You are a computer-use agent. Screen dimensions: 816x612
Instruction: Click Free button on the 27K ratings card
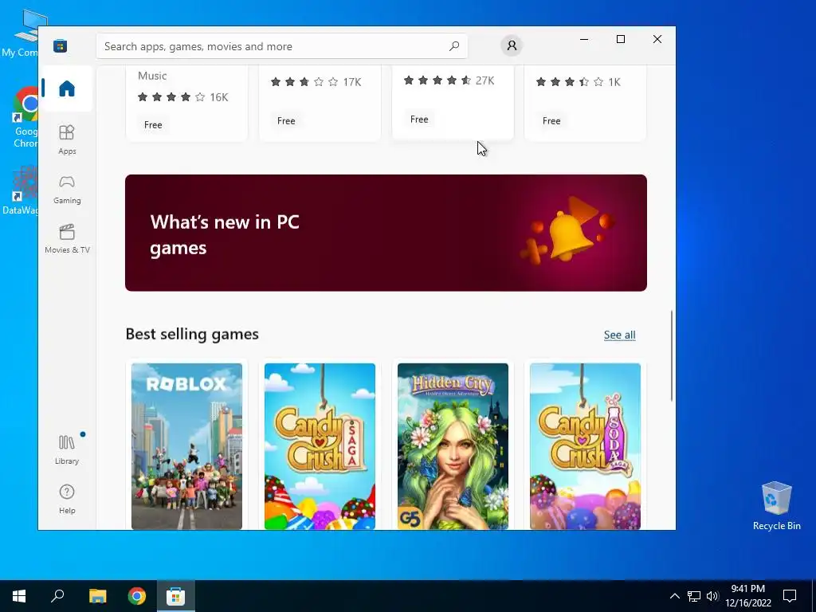point(419,120)
